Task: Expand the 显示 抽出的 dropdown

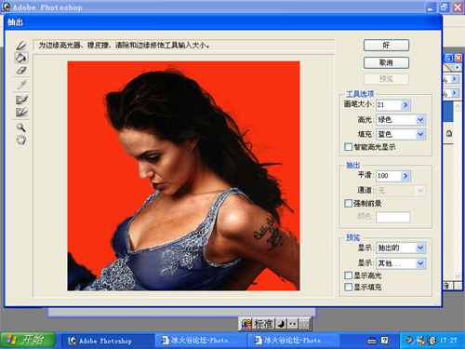Action: [x=420, y=248]
